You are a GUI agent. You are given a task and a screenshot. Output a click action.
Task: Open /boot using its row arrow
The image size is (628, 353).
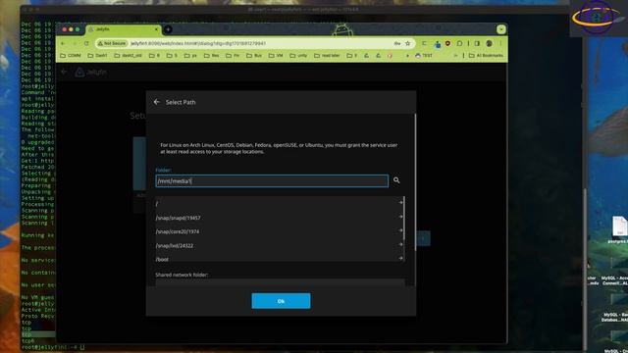click(x=400, y=258)
